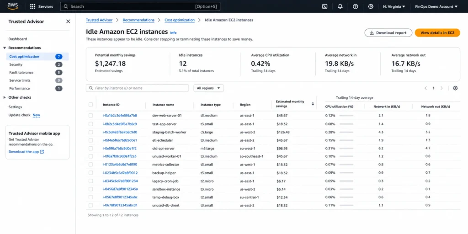Click View details in EC2
Screen dimensions: 468x234
437,33
